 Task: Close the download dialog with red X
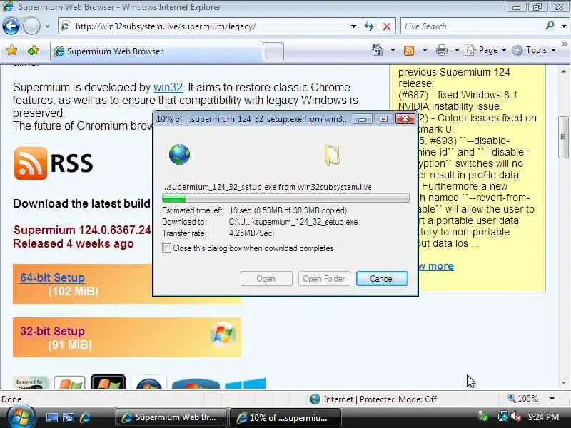click(405, 119)
